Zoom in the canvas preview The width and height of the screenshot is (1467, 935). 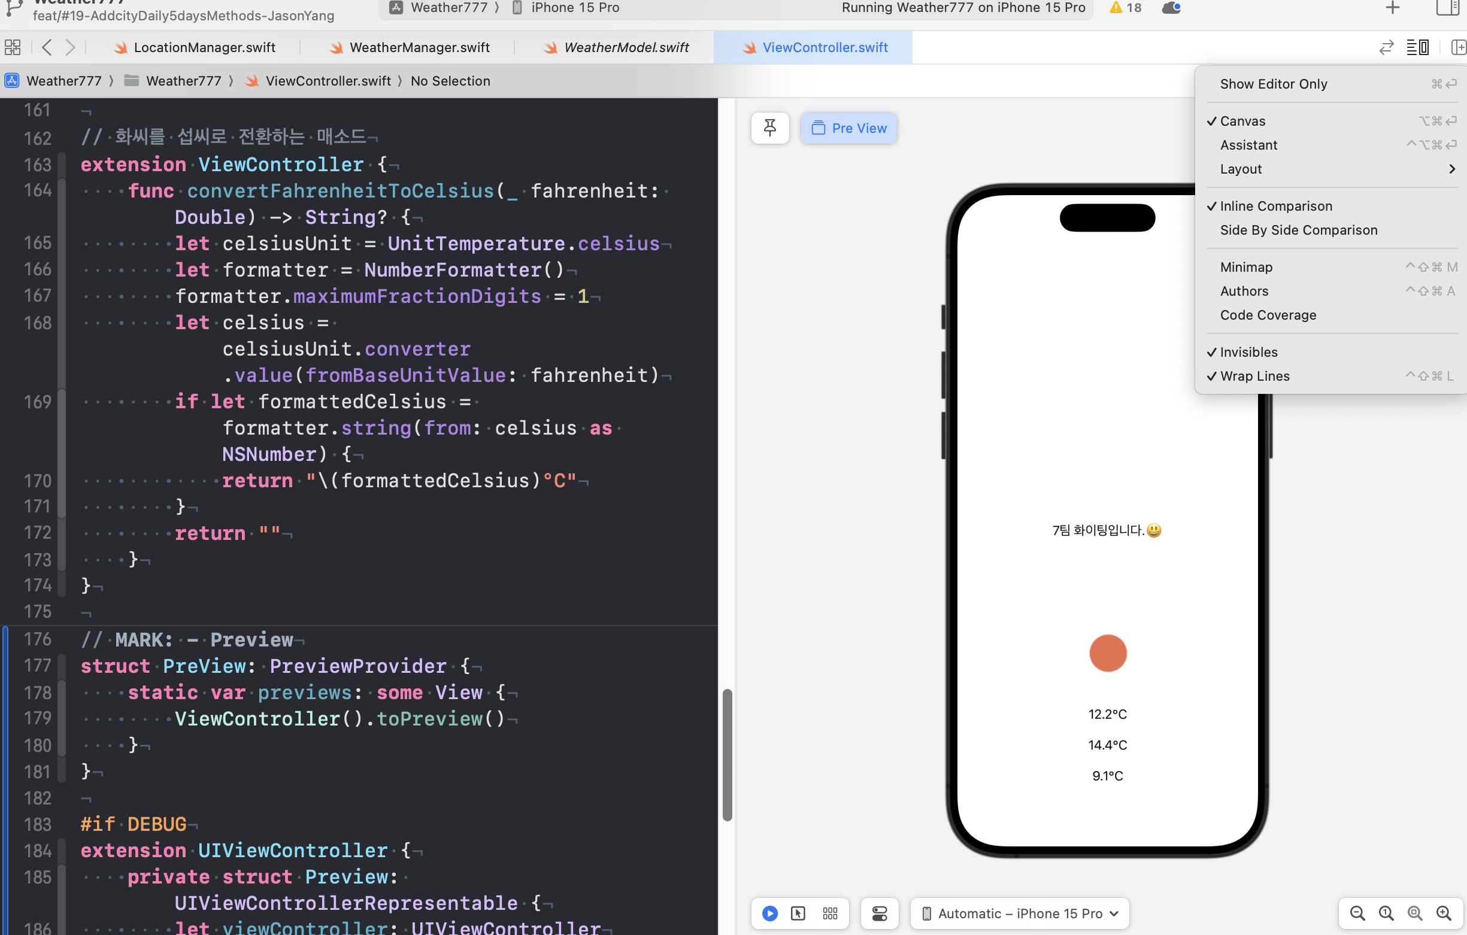click(1443, 912)
